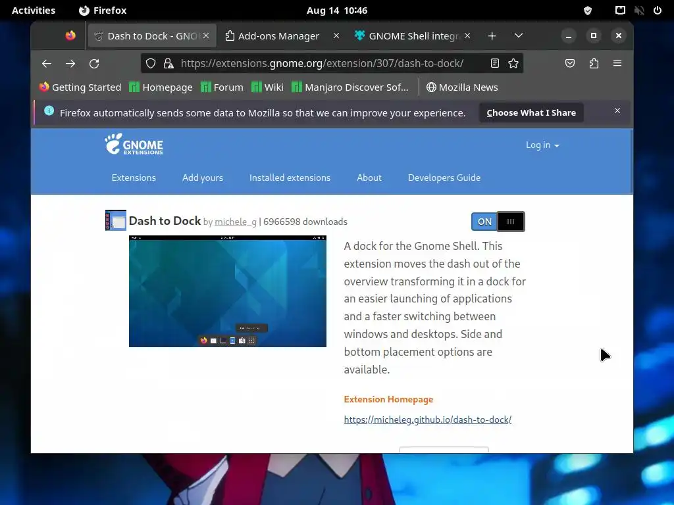Click the GNOME Extensions logo
The image size is (674, 505).
(134, 144)
